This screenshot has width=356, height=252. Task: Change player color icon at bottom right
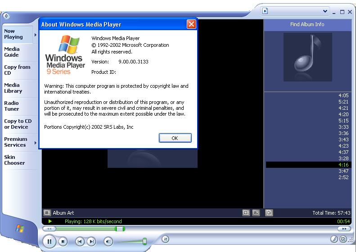334,239
